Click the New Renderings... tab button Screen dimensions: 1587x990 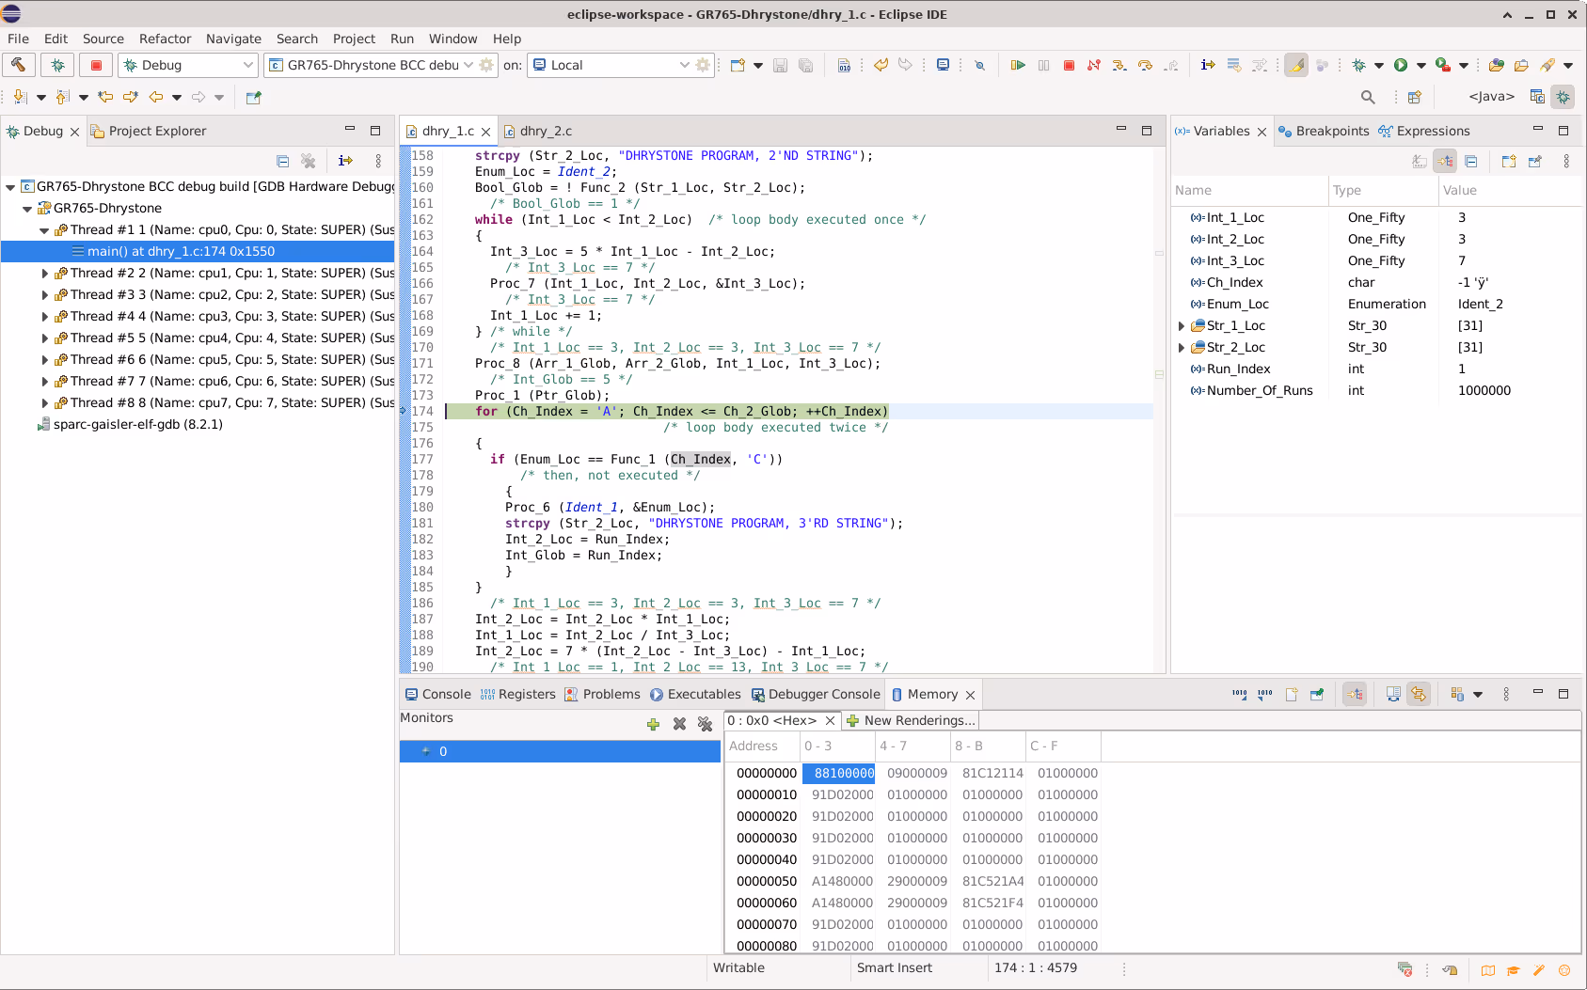tap(911, 720)
